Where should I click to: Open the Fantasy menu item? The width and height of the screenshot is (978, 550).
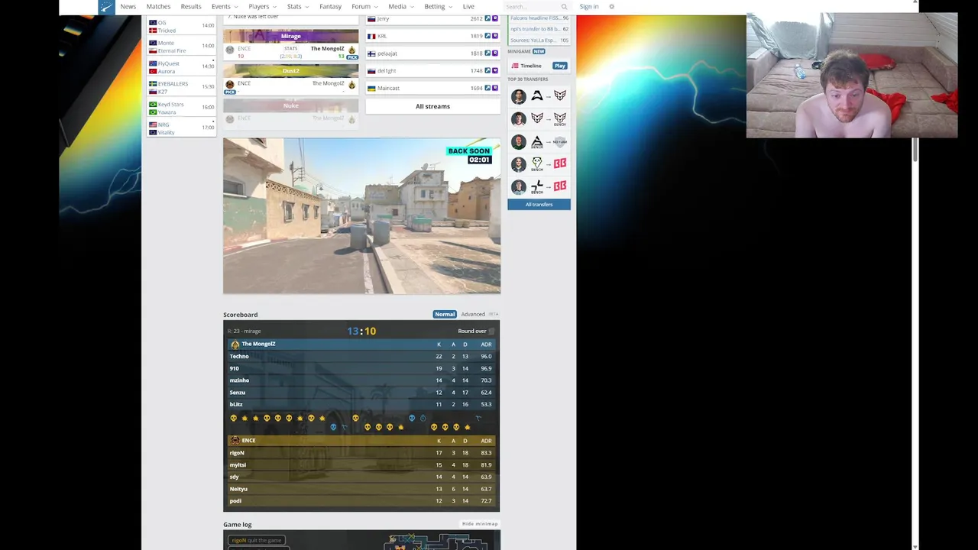coord(330,7)
